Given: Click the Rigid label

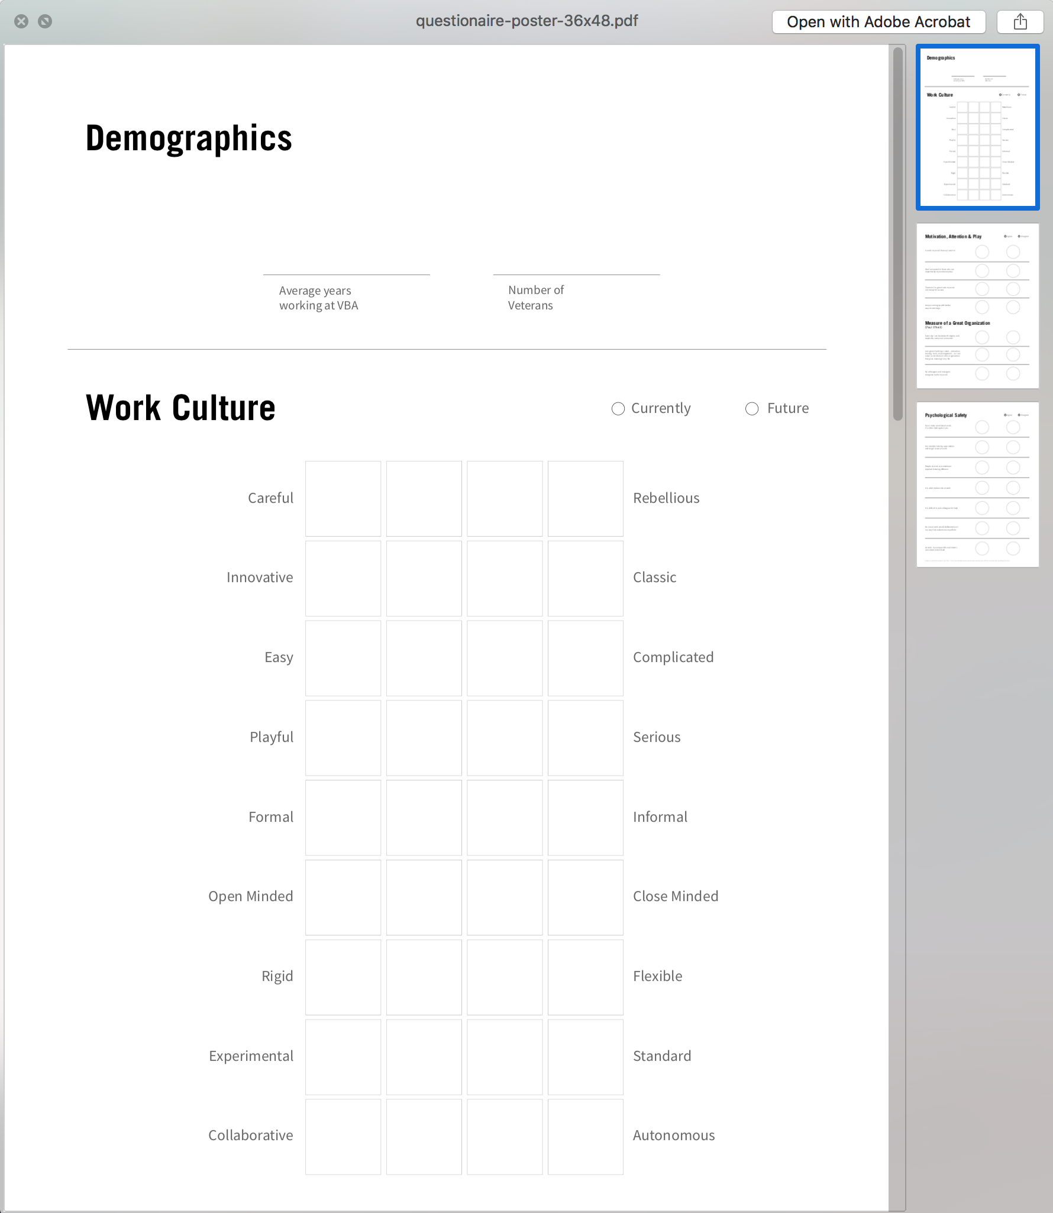Looking at the screenshot, I should tap(277, 976).
